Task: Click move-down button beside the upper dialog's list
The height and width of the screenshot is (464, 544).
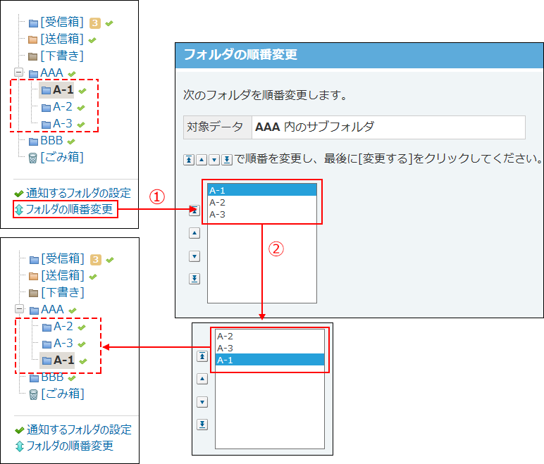Action: point(194,256)
